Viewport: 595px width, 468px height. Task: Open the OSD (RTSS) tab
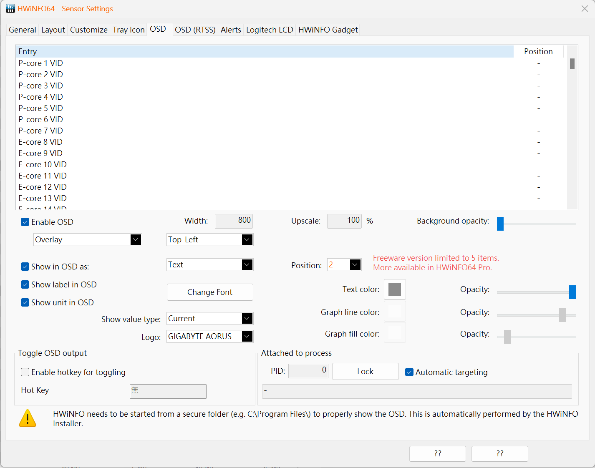pyautogui.click(x=195, y=30)
